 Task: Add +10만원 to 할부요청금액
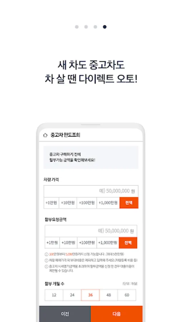[69, 243]
